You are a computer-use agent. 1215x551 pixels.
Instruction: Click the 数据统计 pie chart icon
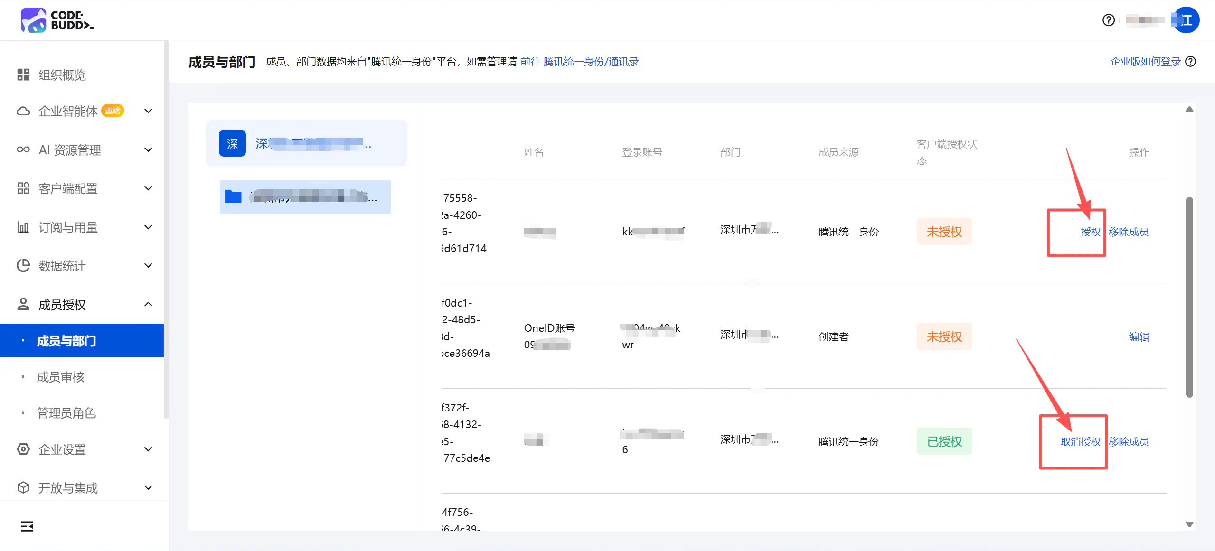(x=23, y=265)
